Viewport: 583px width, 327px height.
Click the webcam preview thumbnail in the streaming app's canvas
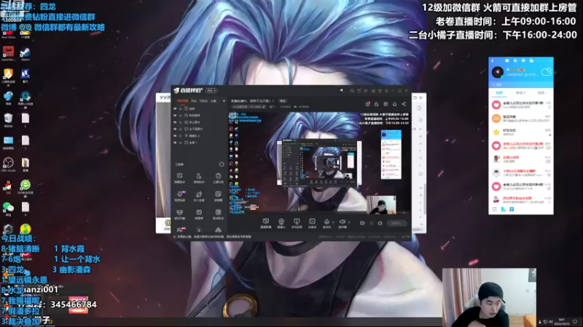coord(381,205)
